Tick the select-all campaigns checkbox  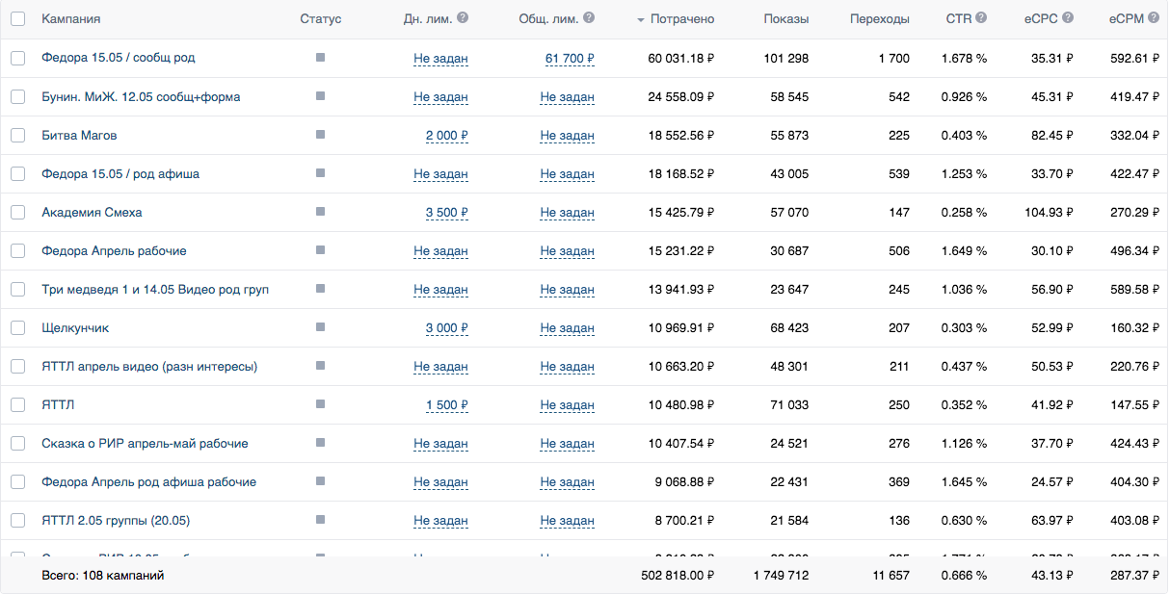[x=17, y=19]
